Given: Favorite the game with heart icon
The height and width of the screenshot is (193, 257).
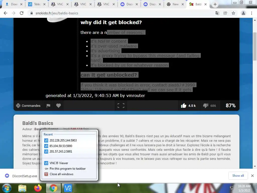Looking at the screenshot, I should coord(58,106).
